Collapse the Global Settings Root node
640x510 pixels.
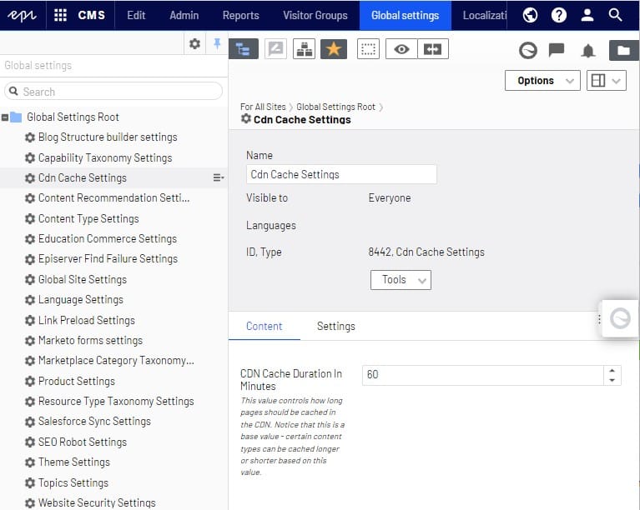6,117
